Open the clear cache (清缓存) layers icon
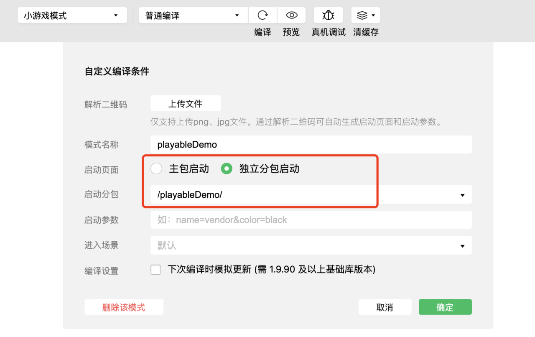 pyautogui.click(x=366, y=15)
